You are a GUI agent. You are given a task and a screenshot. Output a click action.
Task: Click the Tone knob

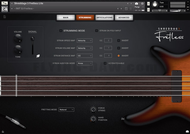point(18,50)
